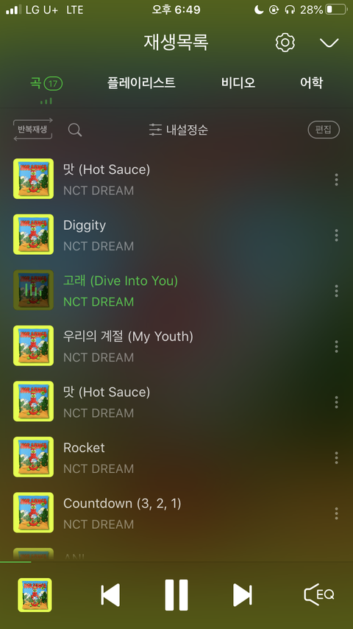Open the 내설정순 sort order selector
Screen dimensions: 353x629
click(x=178, y=130)
